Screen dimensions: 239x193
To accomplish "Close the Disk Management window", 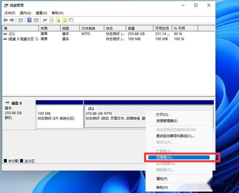I will (x=209, y=5).
